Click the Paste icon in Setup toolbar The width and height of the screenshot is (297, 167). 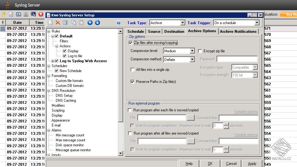click(x=81, y=23)
